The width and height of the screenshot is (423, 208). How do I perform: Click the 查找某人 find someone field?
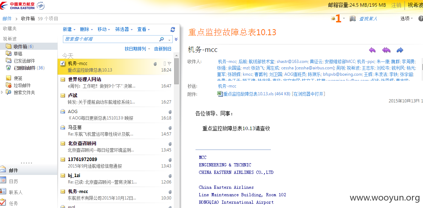point(368,18)
